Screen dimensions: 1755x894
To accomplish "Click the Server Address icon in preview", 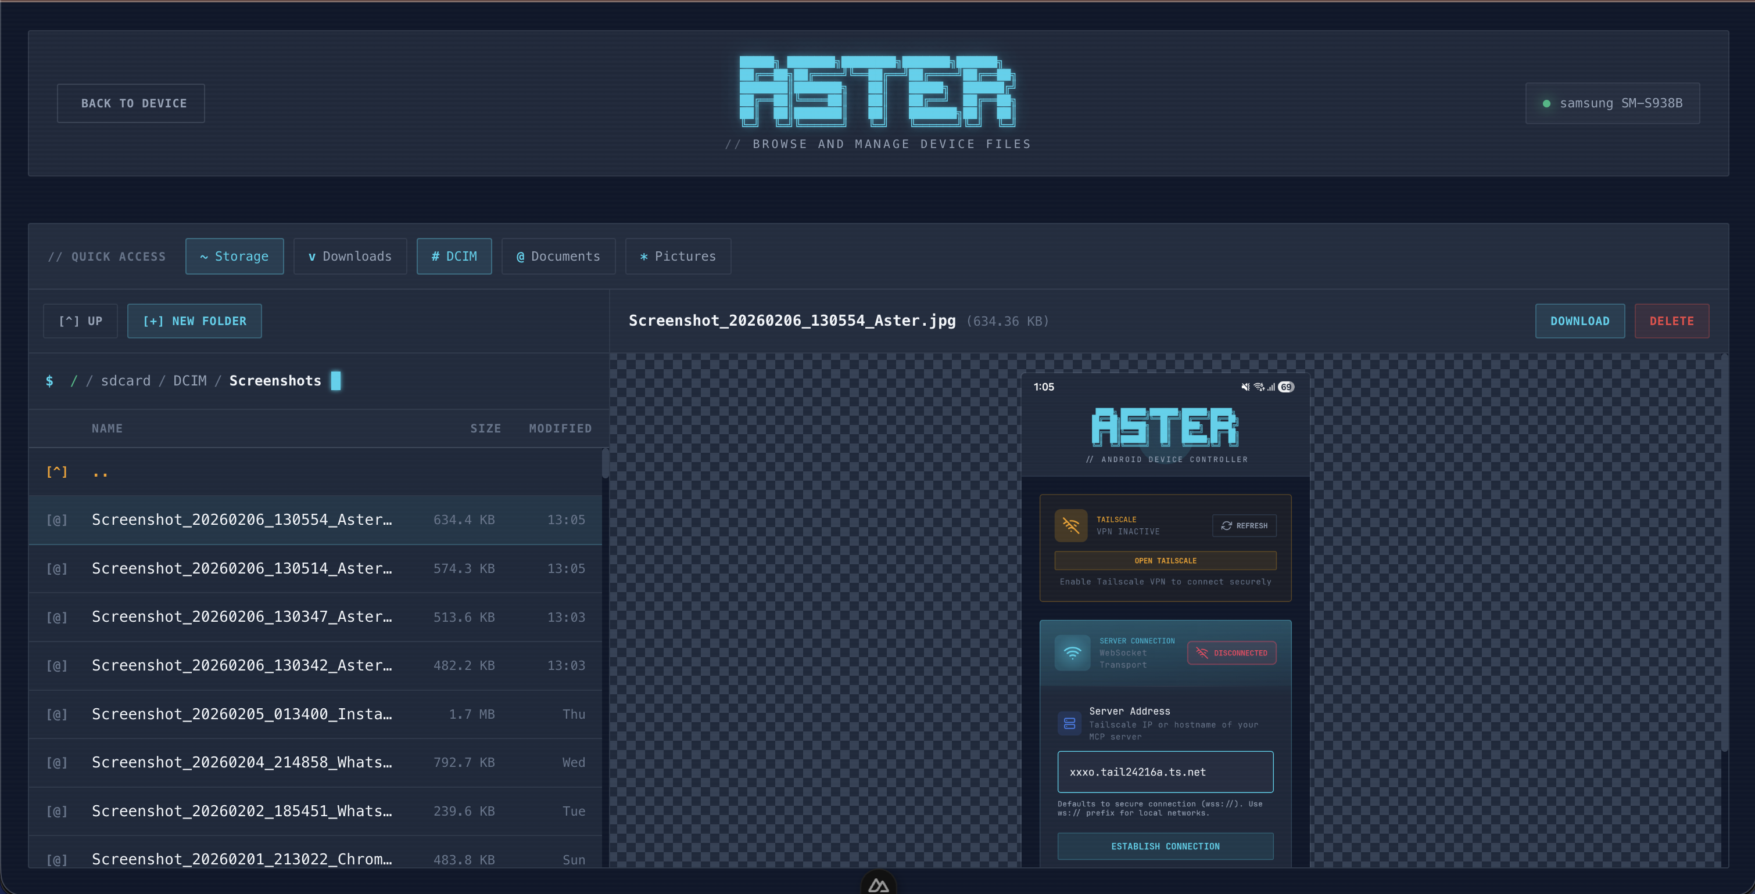I will (x=1070, y=723).
